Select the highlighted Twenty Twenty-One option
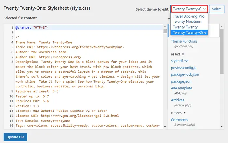228x143 pixels. pyautogui.click(x=189, y=32)
